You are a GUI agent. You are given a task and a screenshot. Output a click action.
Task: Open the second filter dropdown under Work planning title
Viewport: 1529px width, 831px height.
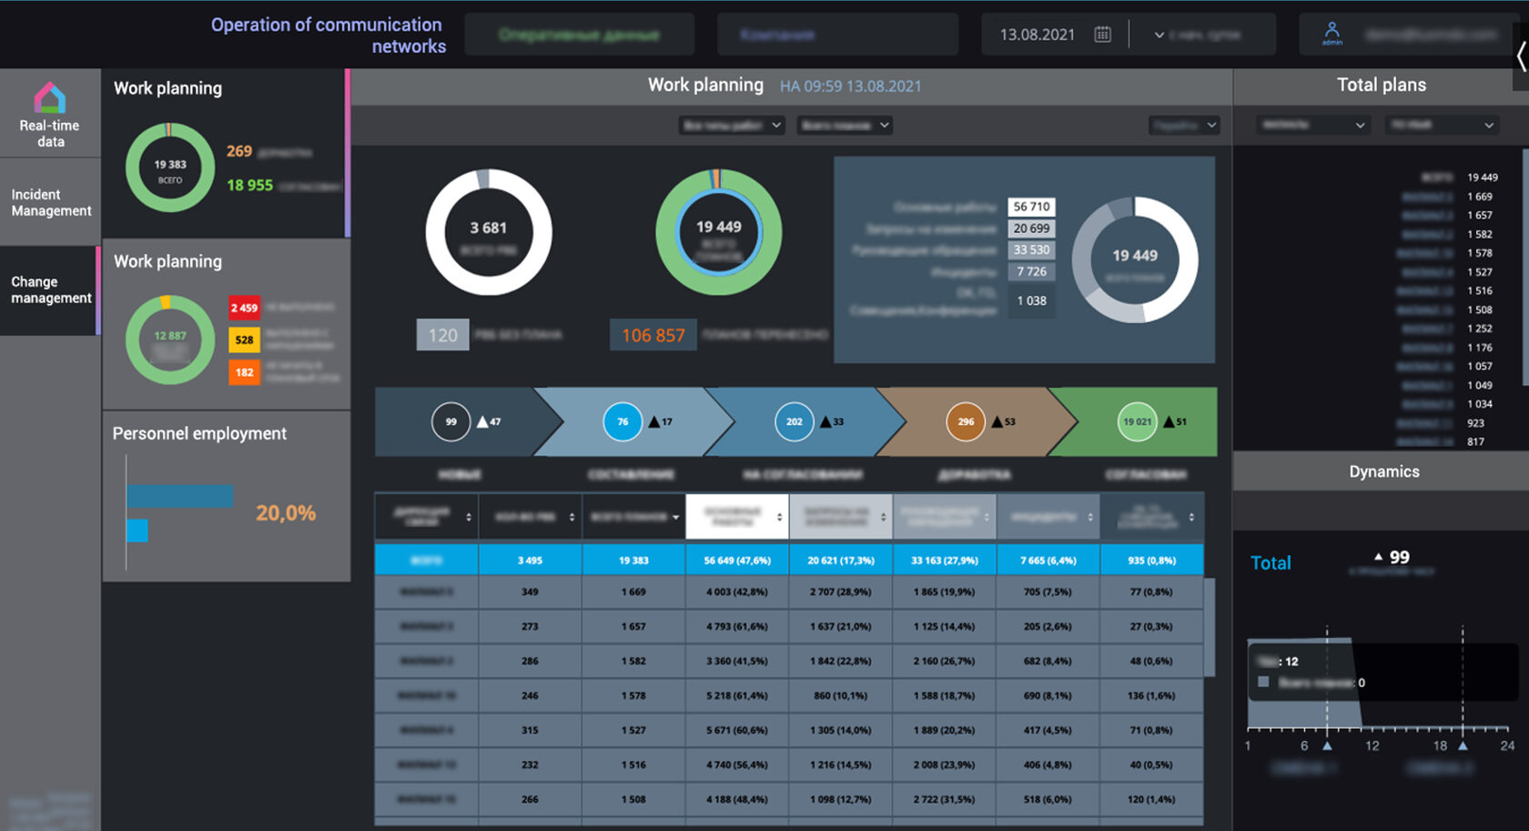coord(845,126)
